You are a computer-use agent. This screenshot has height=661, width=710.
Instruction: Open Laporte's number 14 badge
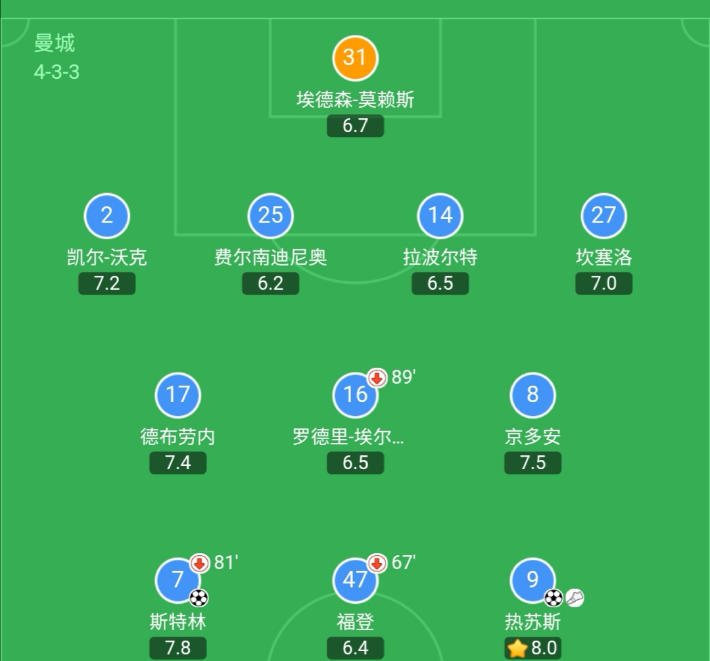point(440,216)
